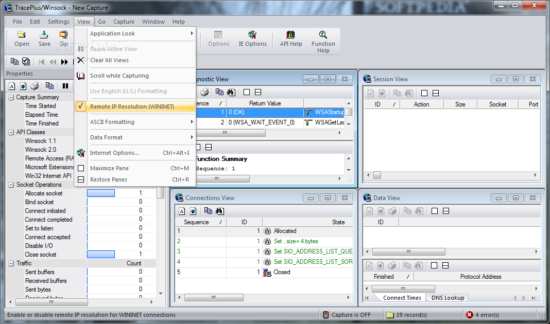The width and height of the screenshot is (550, 324).
Task: Click the red error icon in status bar
Action: [x=469, y=315]
